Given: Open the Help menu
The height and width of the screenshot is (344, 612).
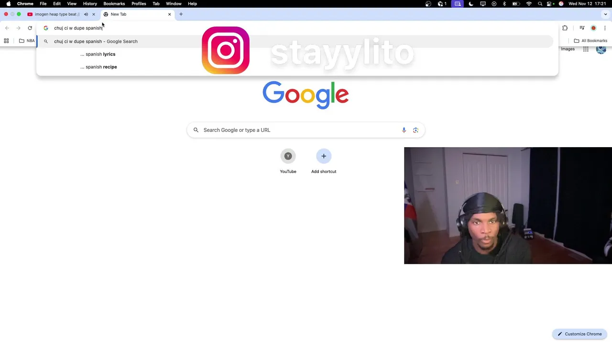Looking at the screenshot, I should (x=192, y=3).
